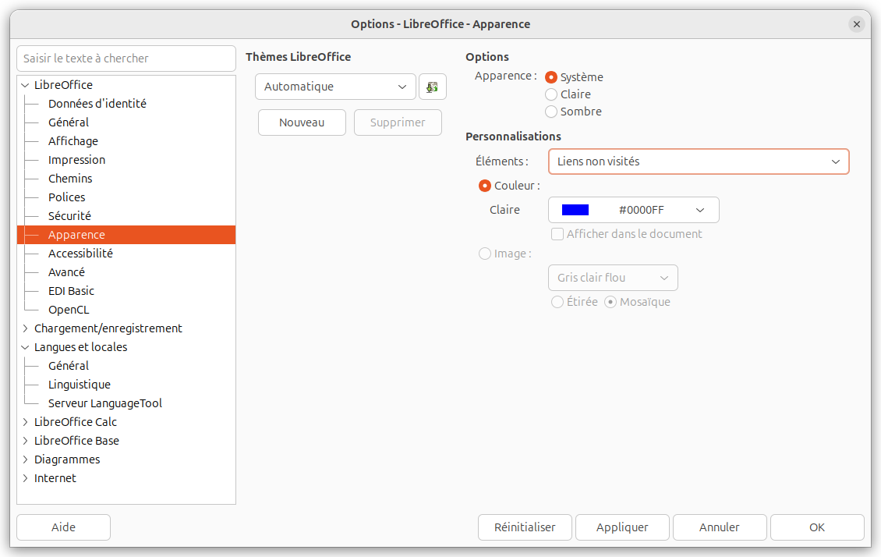Close the Options dialog with X
881x557 pixels.
click(x=856, y=24)
